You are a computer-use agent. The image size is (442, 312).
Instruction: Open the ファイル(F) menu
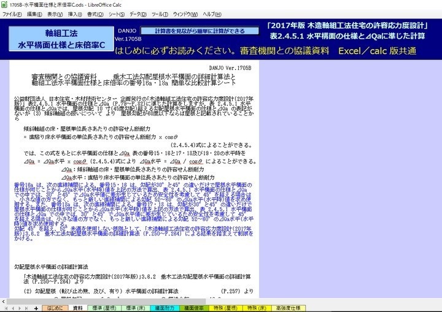pyautogui.click(x=12, y=14)
